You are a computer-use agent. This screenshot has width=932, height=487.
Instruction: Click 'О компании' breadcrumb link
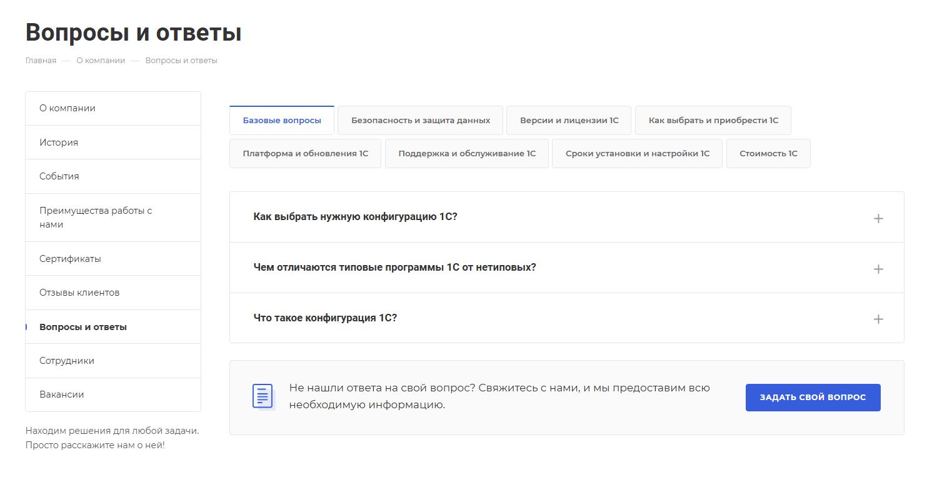coord(101,61)
